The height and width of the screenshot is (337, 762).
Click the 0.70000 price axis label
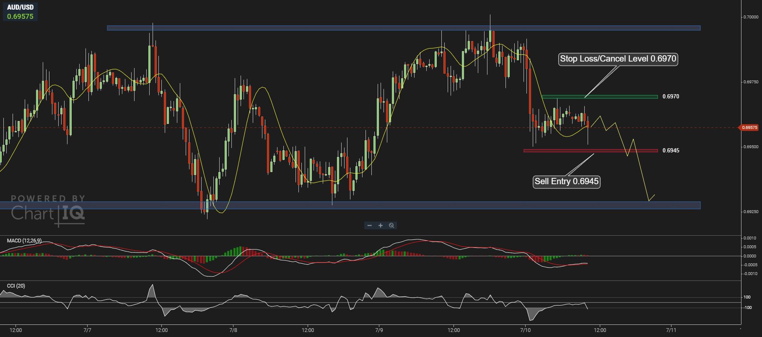click(751, 17)
